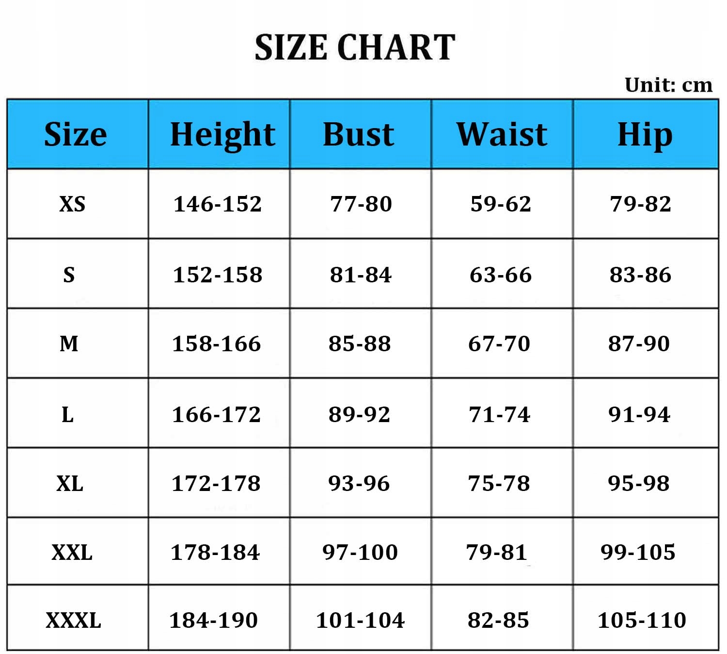Click height cell 172-178
727x654 pixels.
(x=216, y=483)
